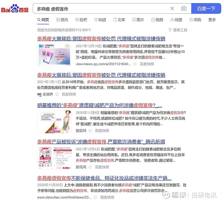Image resolution: width=223 pixels, height=202 pixels.
Task: Open the 知道 tab
Action: 100,20
